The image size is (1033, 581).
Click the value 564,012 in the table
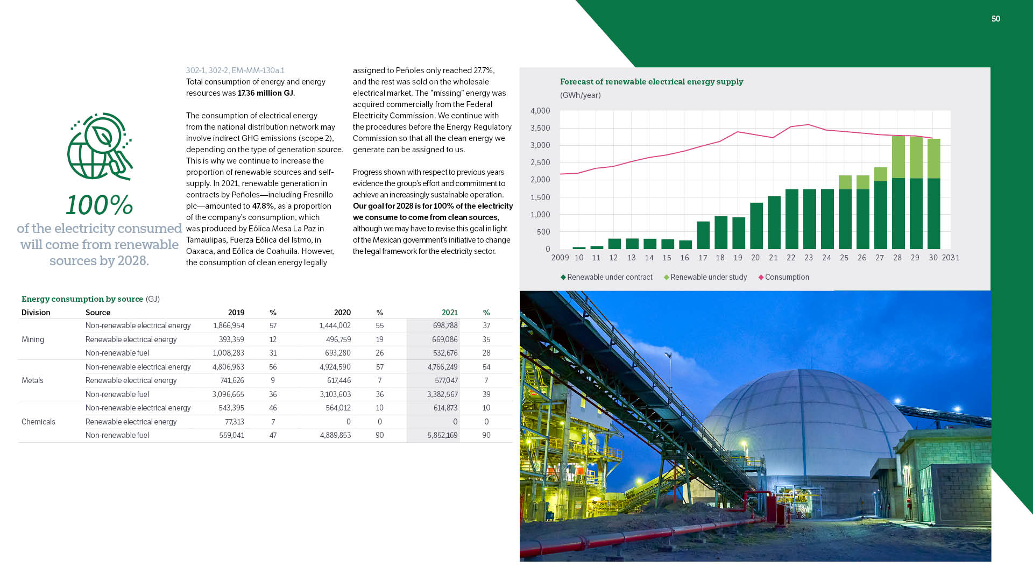338,408
